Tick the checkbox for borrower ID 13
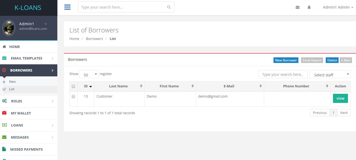The image size is (356, 160). pyautogui.click(x=73, y=96)
